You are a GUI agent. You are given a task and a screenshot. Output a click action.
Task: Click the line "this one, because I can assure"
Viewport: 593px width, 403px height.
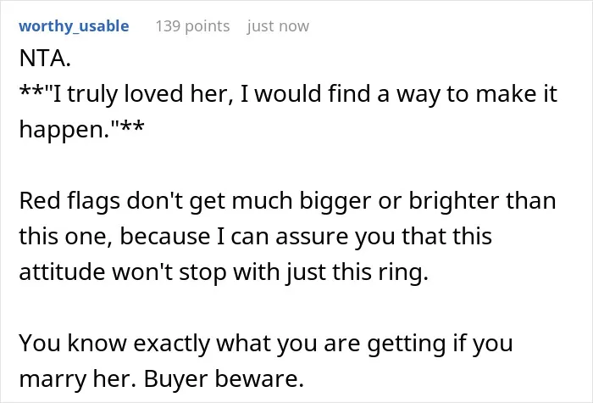tap(256, 237)
